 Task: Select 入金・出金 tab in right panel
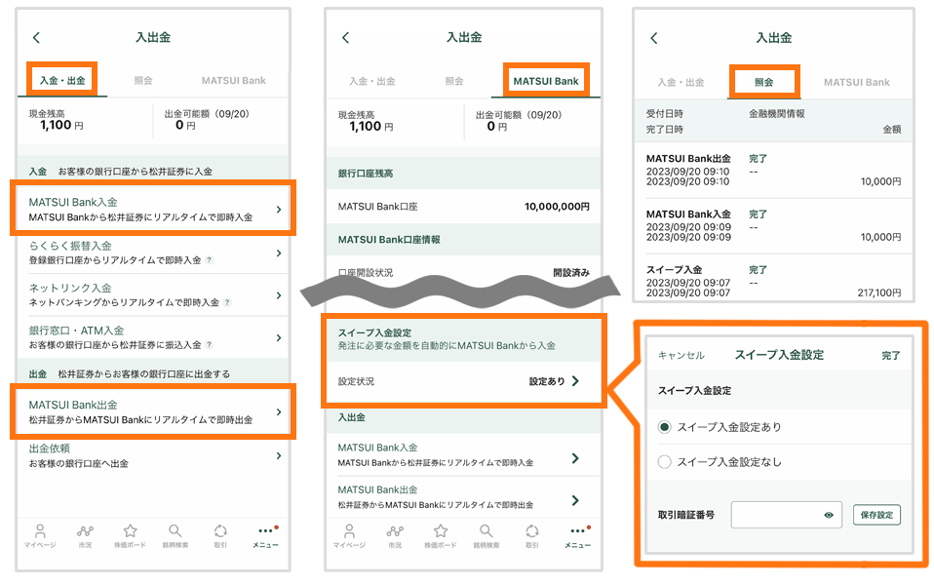pos(681,82)
